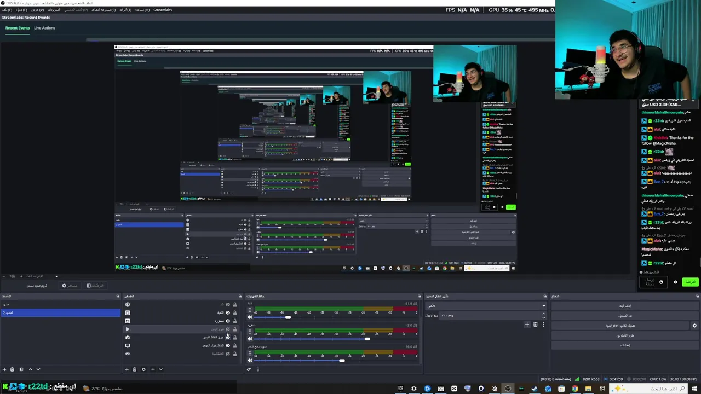The height and width of the screenshot is (394, 701).
Task: Click the start recording button
Action: coord(625,316)
